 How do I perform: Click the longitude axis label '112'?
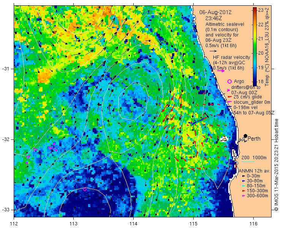14,224
